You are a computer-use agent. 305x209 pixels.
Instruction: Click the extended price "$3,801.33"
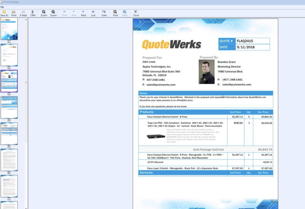[267, 117]
